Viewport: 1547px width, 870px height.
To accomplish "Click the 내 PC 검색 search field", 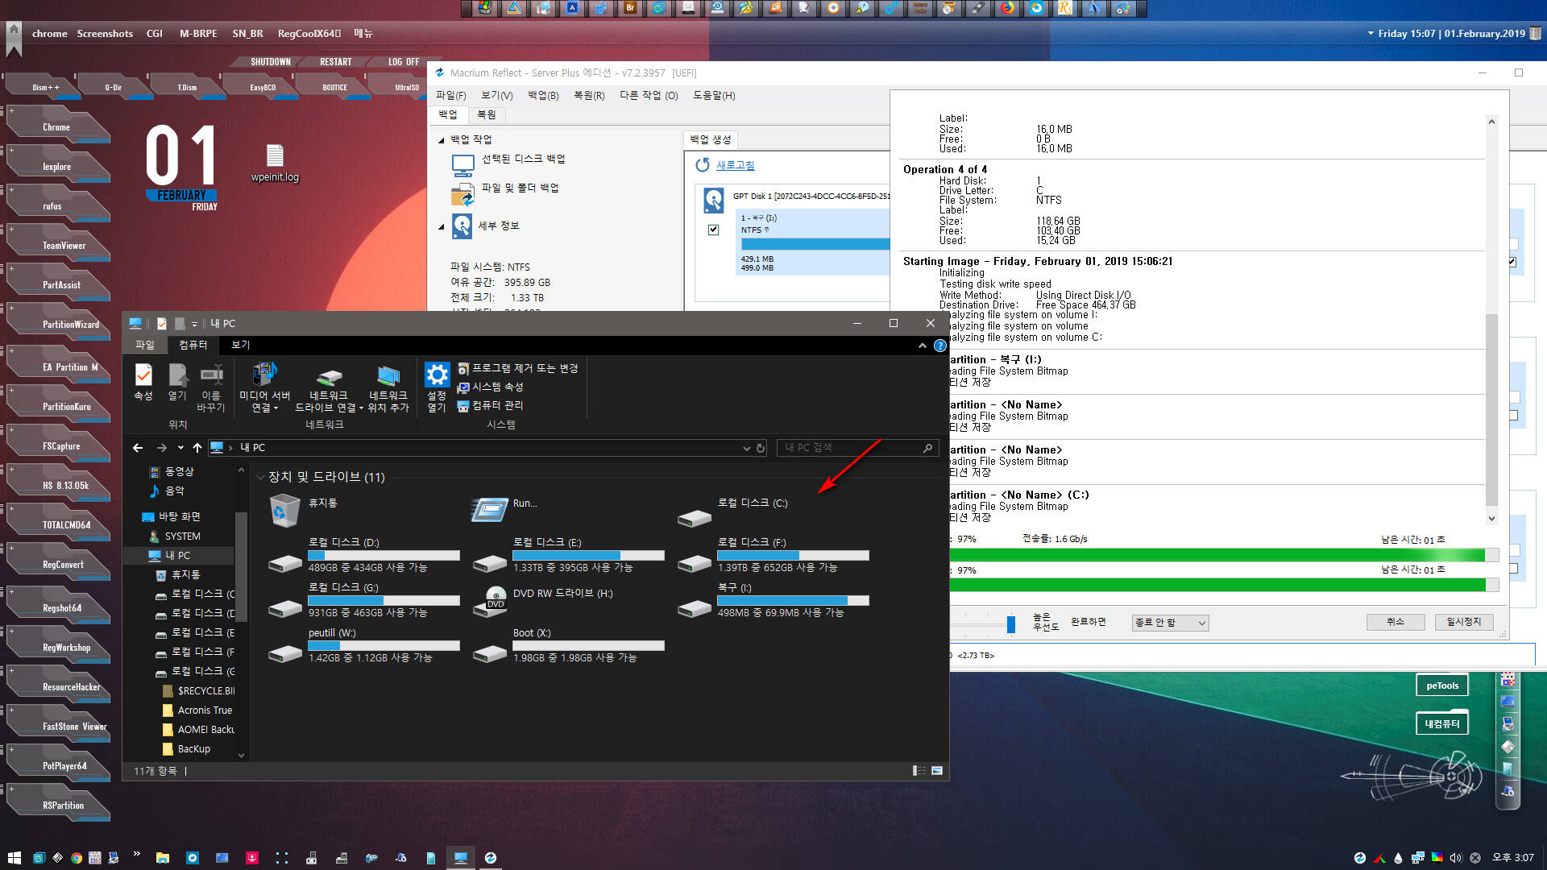I will click(x=858, y=448).
